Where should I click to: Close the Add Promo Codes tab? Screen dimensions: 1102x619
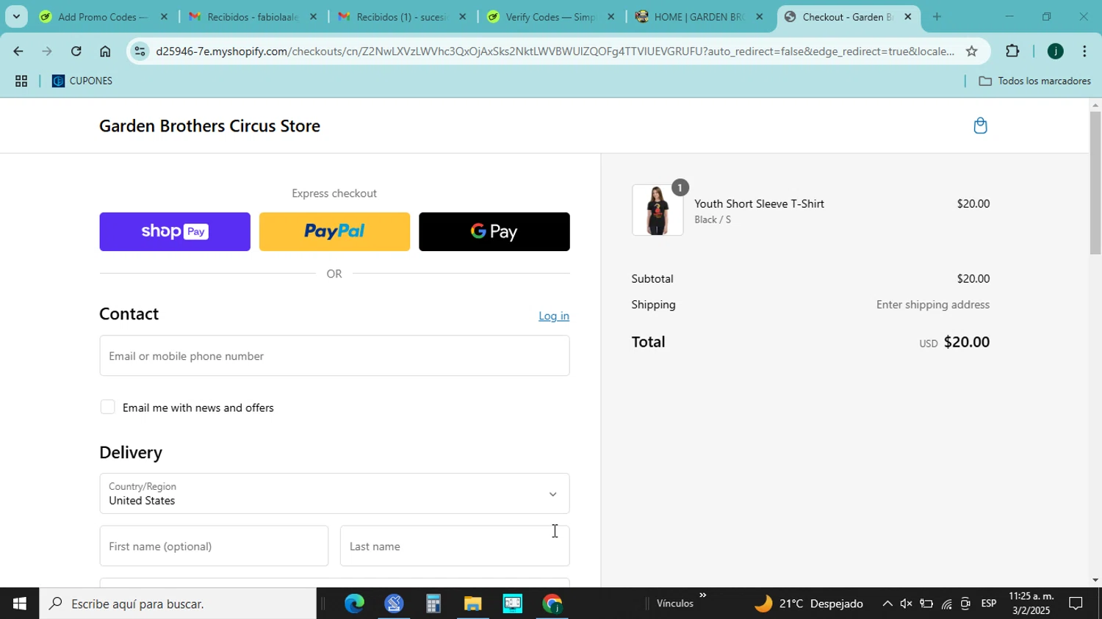pos(164,16)
